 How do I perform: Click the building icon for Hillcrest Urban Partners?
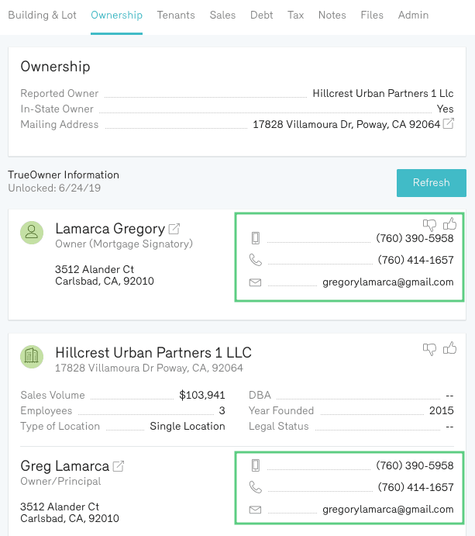(32, 357)
